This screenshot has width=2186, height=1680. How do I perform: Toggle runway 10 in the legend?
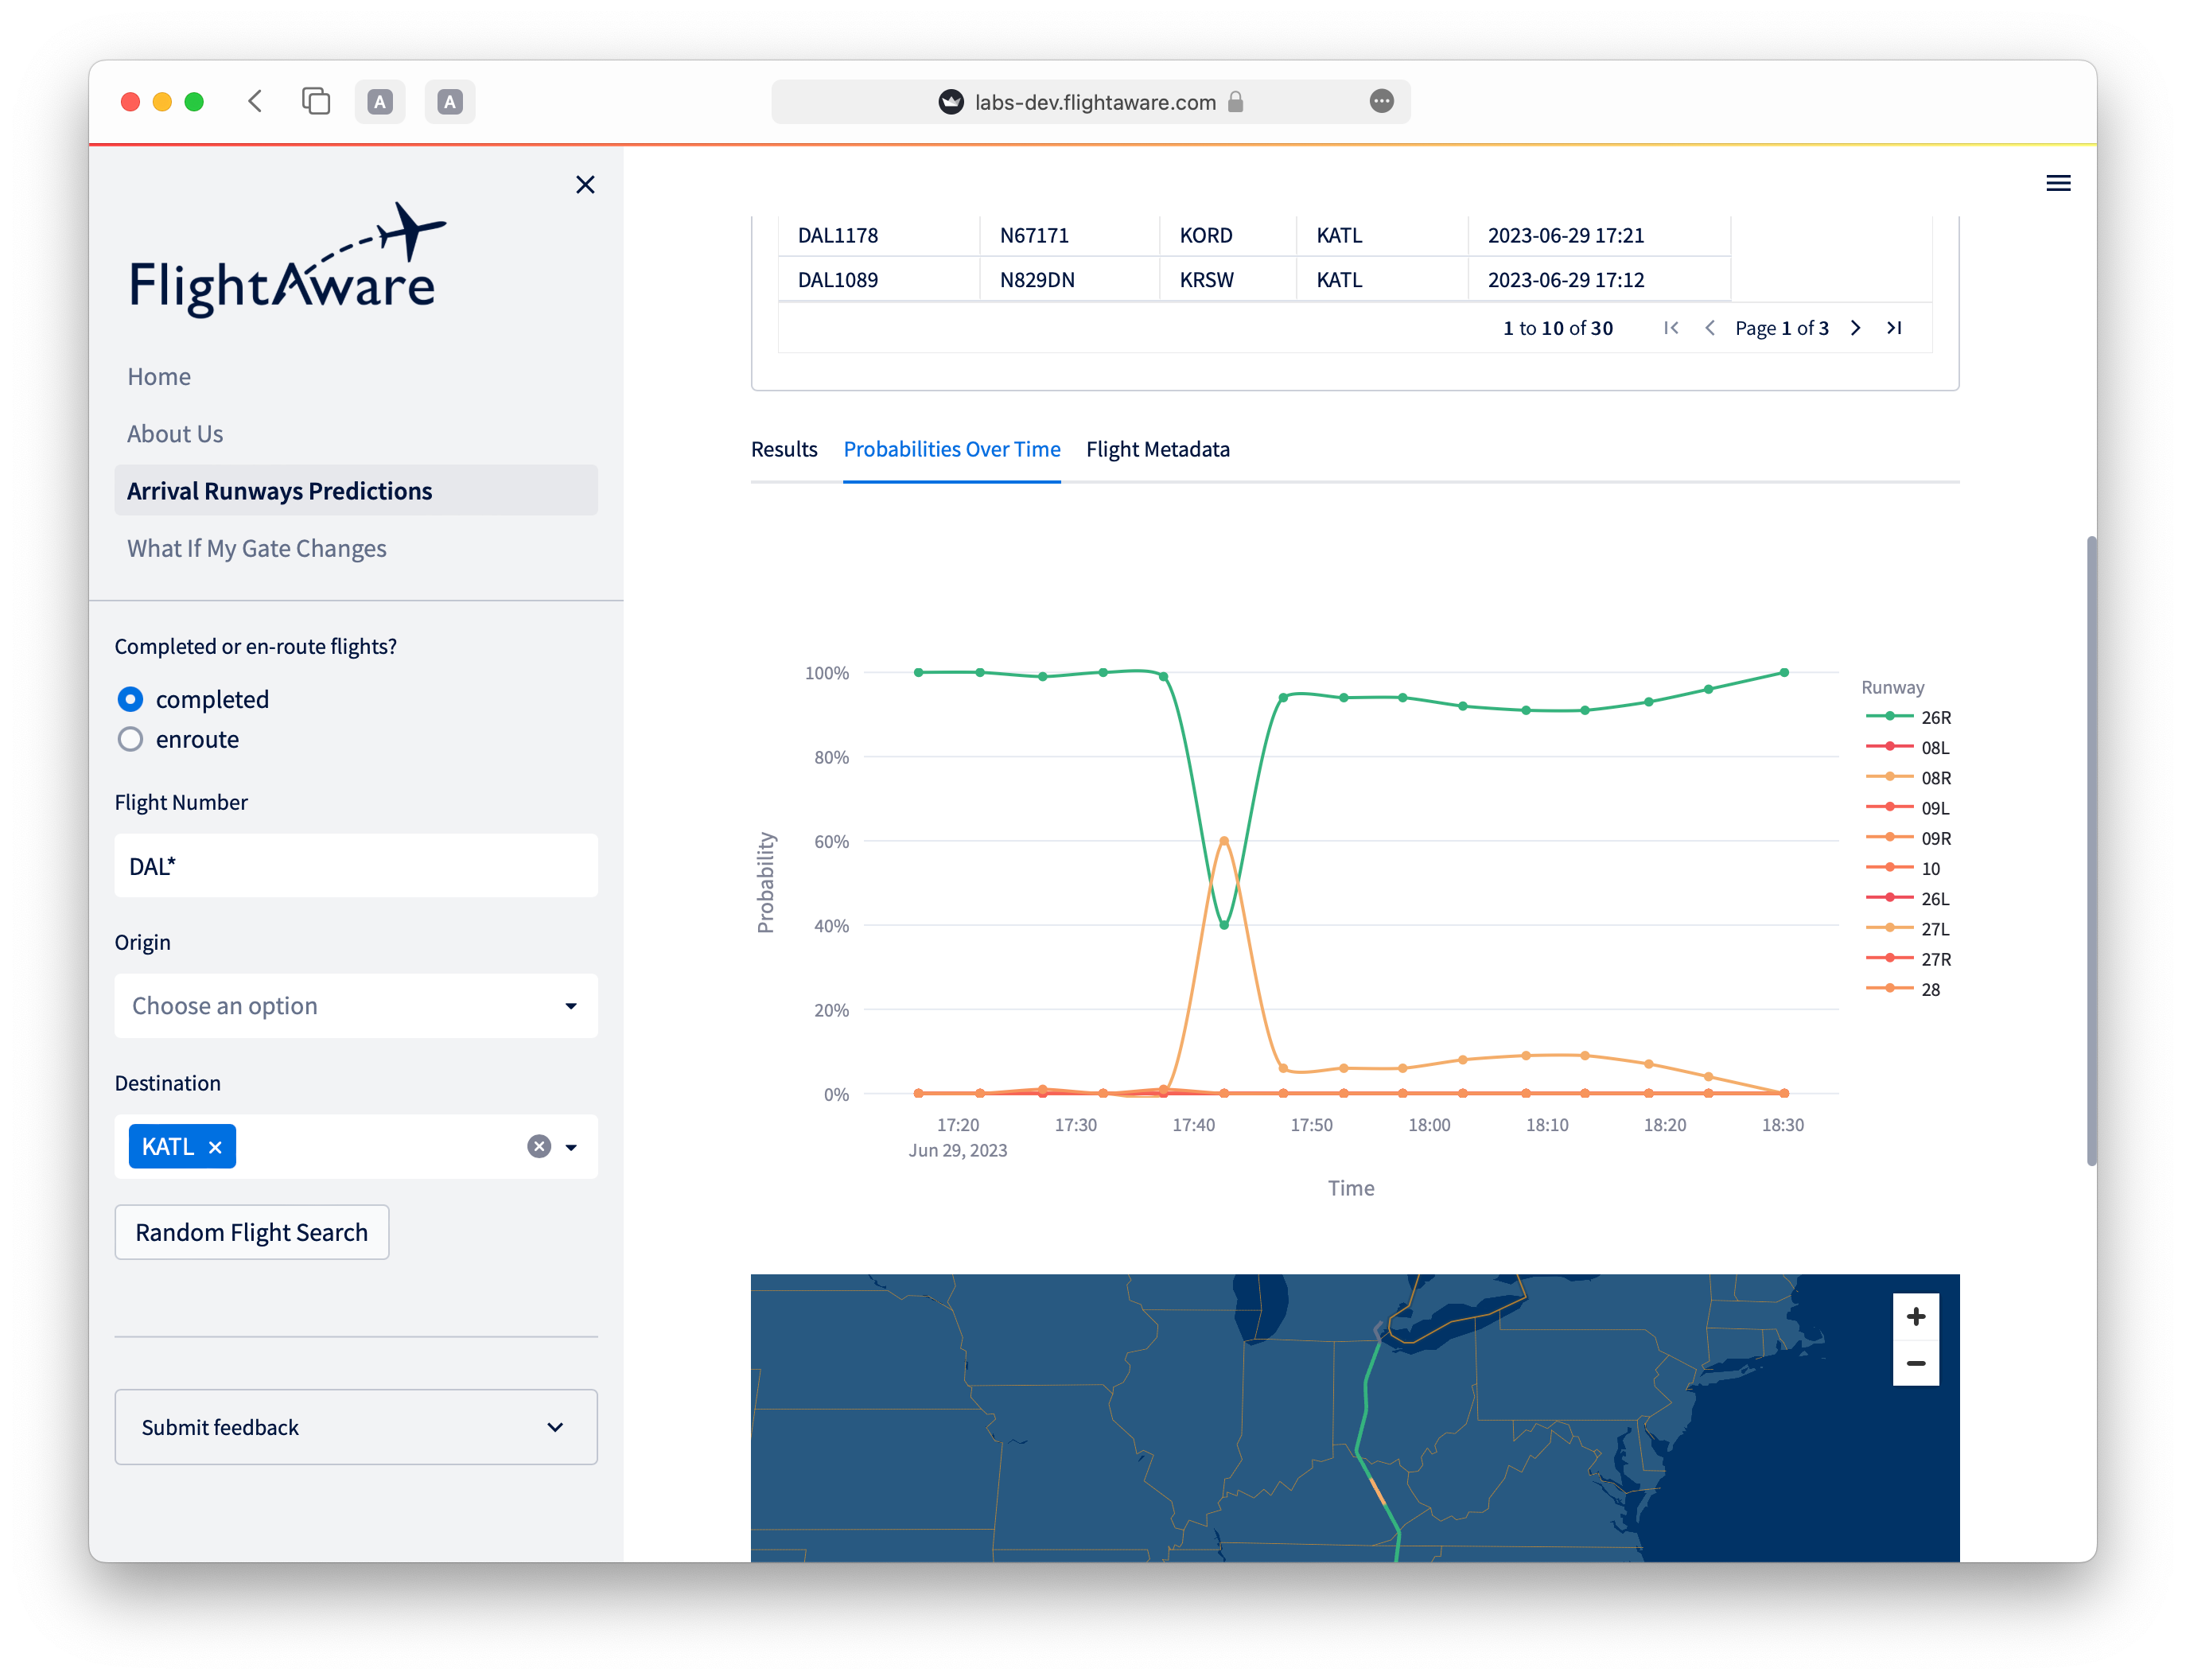pos(1903,868)
